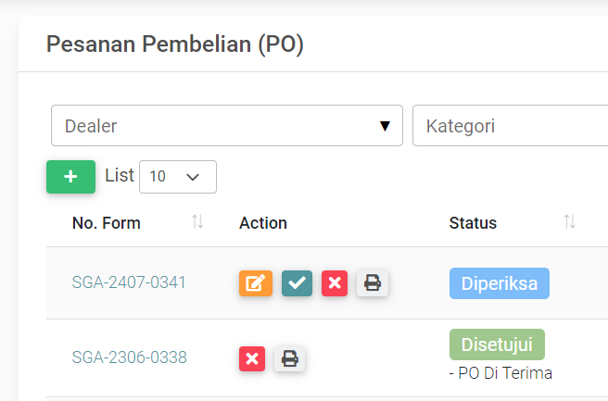The width and height of the screenshot is (608, 401).
Task: Click the Status column header
Action: pyautogui.click(x=473, y=223)
